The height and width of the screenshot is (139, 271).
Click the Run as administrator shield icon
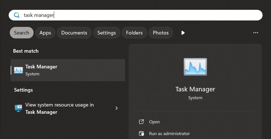142,133
